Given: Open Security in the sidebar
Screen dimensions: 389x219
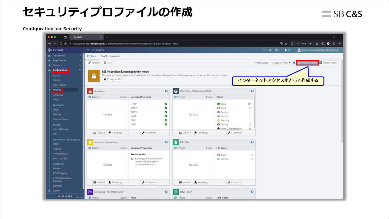Looking at the screenshot, I should coord(57,90).
